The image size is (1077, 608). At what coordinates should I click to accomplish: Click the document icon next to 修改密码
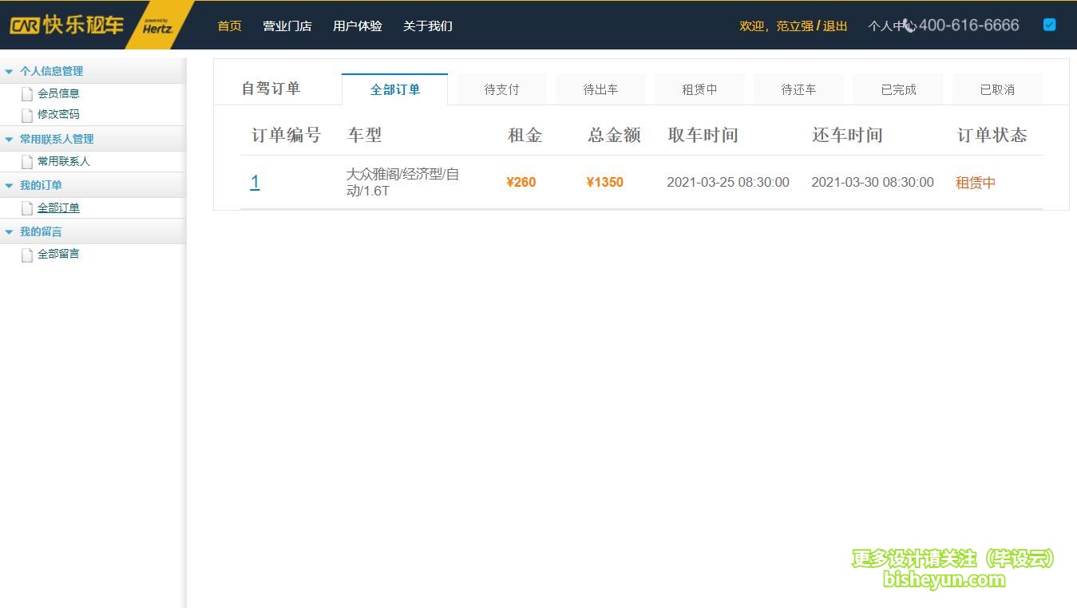click(26, 114)
